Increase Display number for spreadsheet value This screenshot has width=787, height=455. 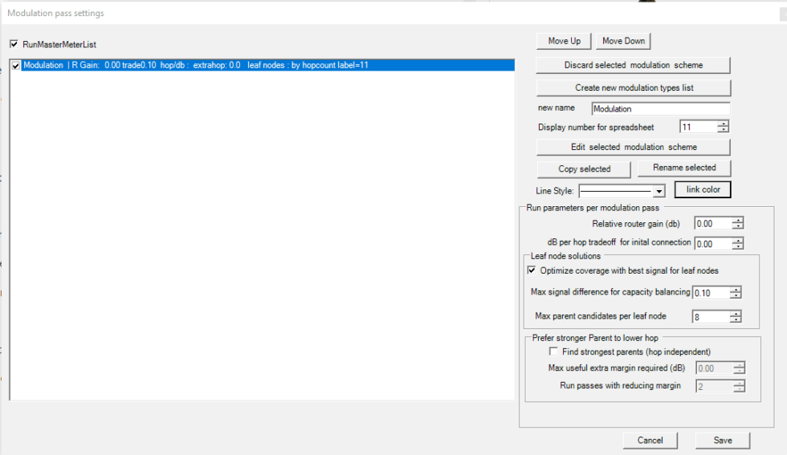724,124
